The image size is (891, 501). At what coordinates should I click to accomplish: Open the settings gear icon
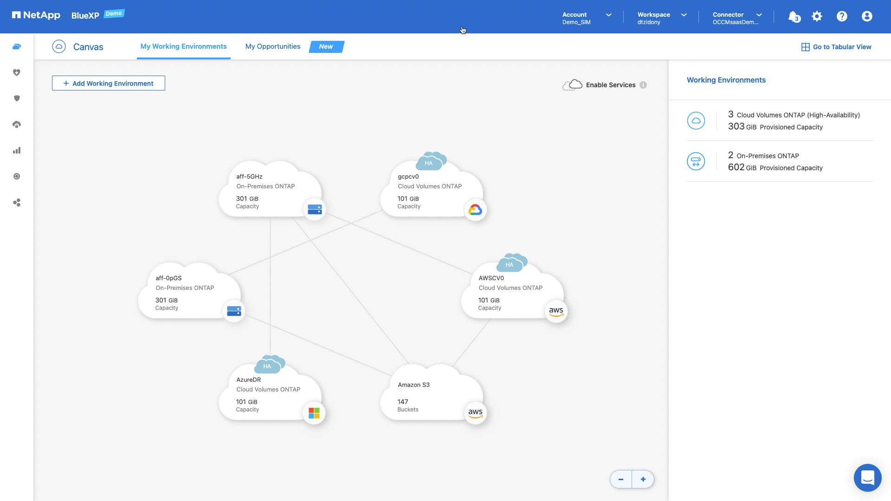(817, 17)
